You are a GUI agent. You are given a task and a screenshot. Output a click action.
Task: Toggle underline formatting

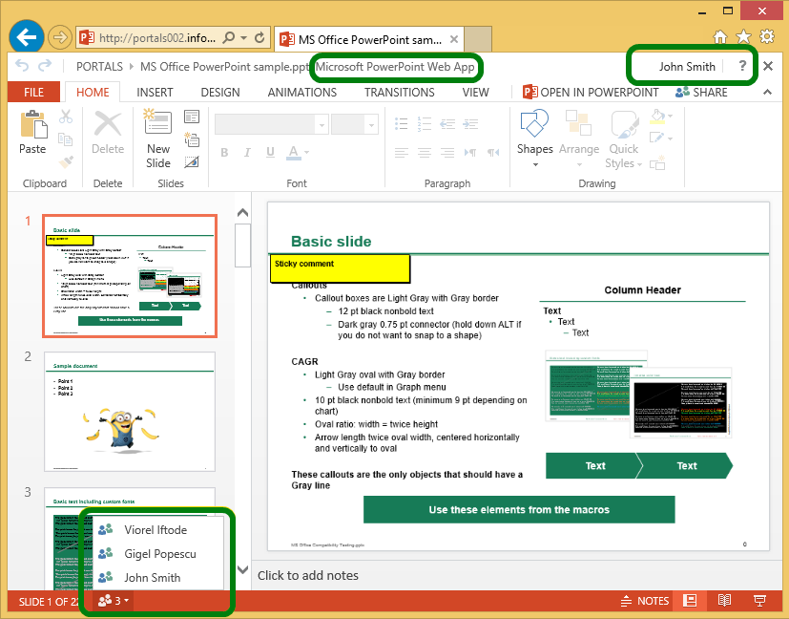(x=271, y=153)
